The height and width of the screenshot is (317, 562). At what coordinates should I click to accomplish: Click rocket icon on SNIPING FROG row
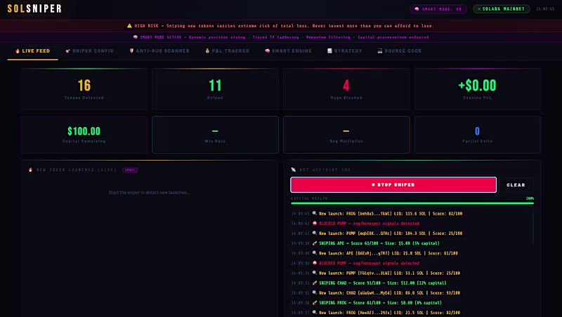pyautogui.click(x=314, y=302)
